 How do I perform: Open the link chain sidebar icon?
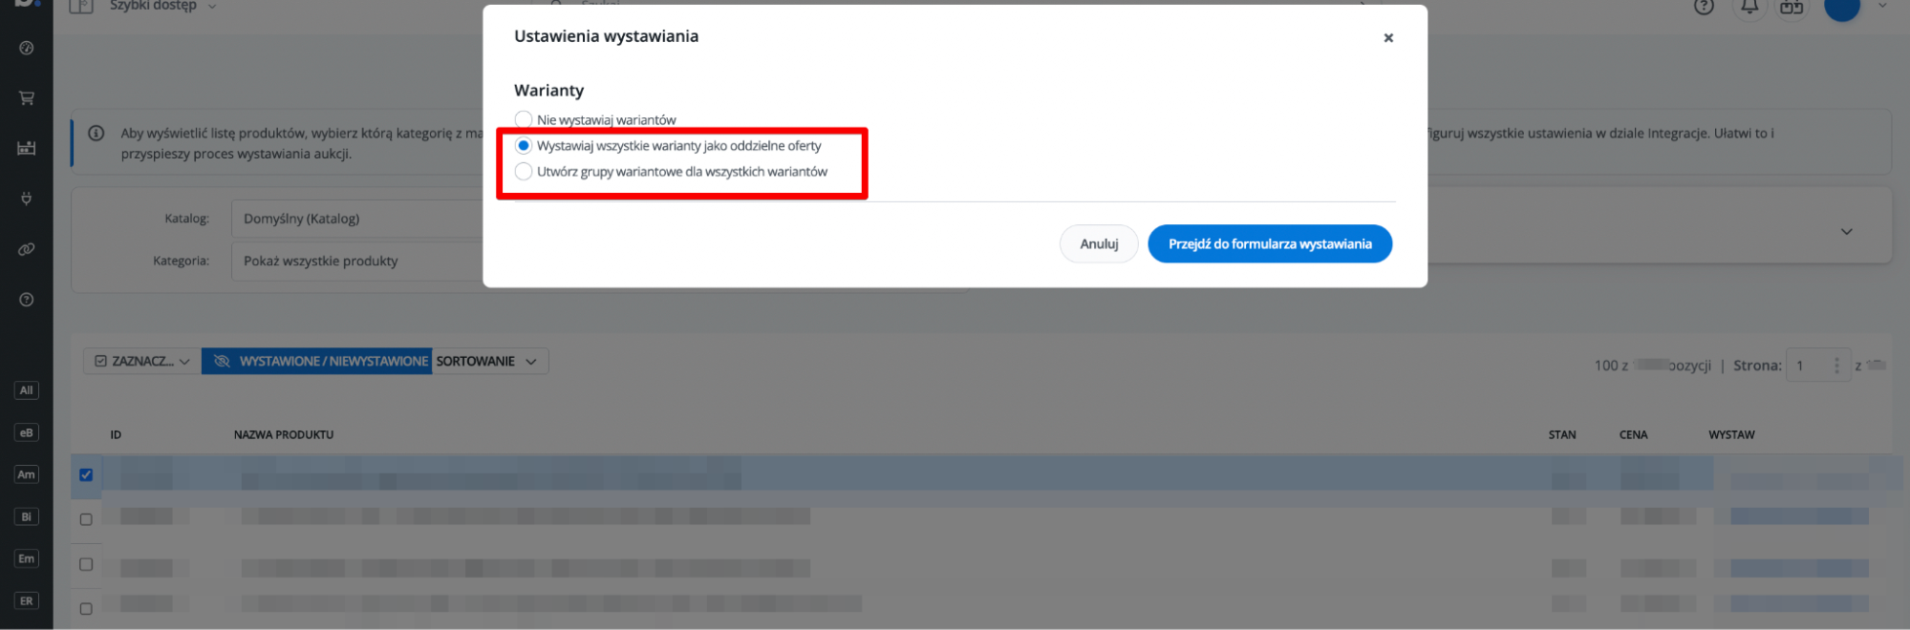coord(27,249)
